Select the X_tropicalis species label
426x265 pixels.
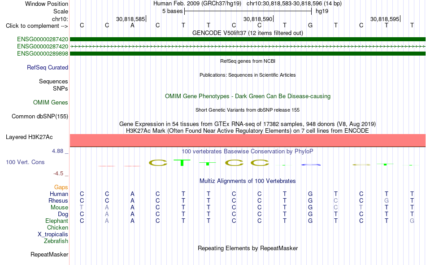(53, 235)
